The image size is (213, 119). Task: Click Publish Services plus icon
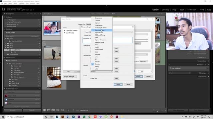pyautogui.click(x=40, y=89)
